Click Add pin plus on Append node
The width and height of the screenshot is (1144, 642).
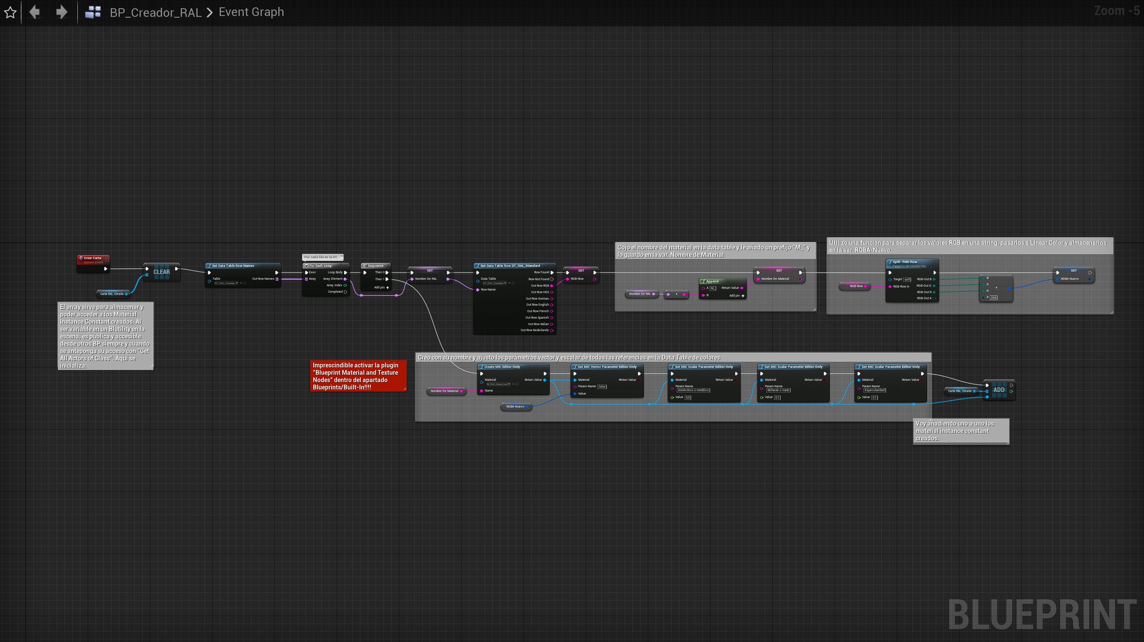pyautogui.click(x=743, y=295)
